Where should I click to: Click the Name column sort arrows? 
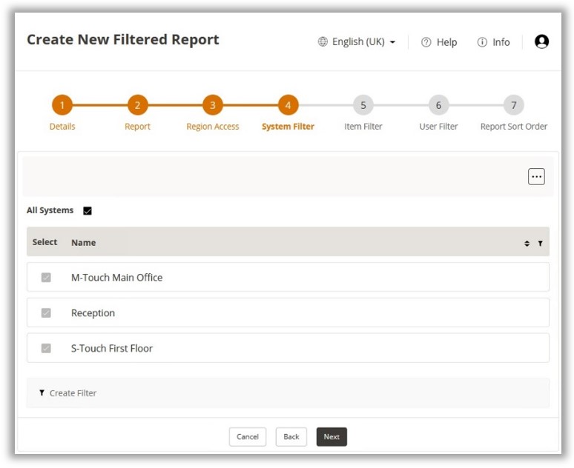coord(527,243)
